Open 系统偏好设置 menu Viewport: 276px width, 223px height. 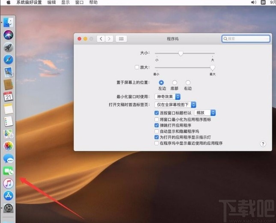pyautogui.click(x=29, y=3)
